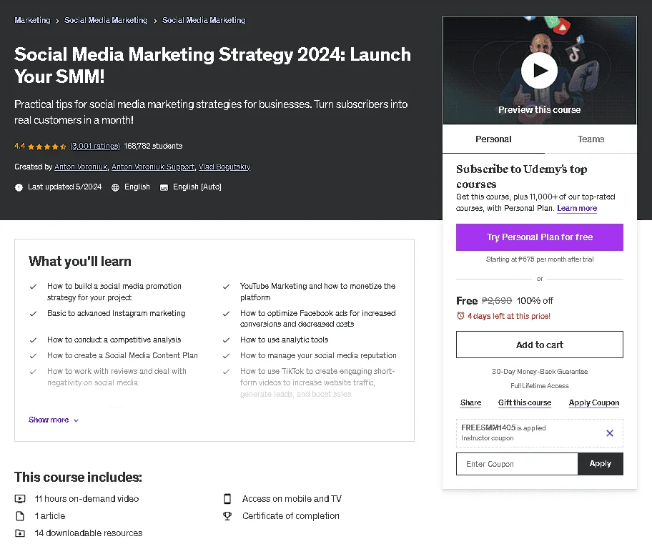The image size is (652, 559).
Task: Click the globe language icon
Action: [x=115, y=187]
